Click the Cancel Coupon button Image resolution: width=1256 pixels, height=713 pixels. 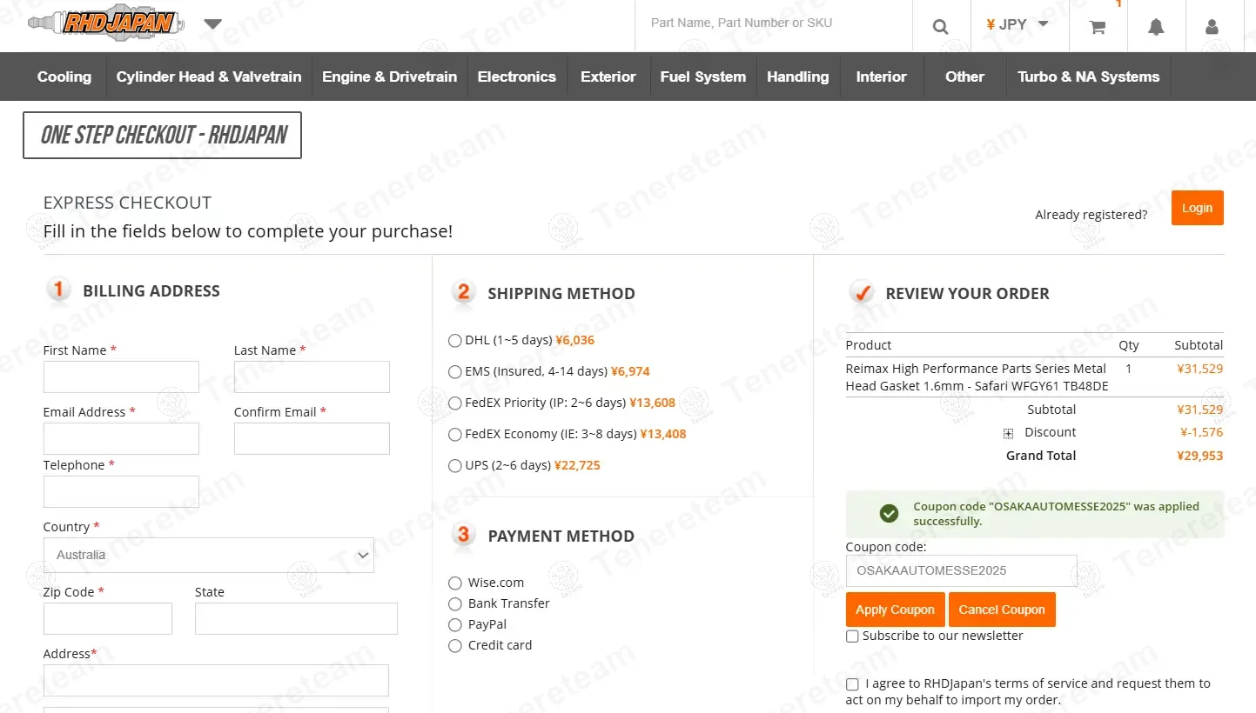(x=1002, y=610)
